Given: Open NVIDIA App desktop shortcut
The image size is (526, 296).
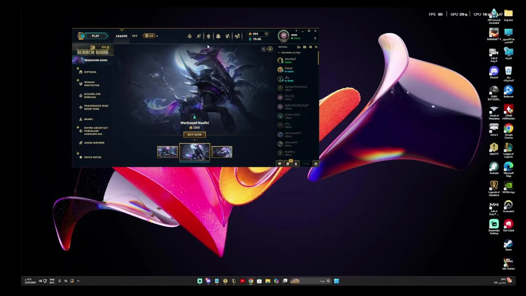Looking at the screenshot, I should pos(508,188).
